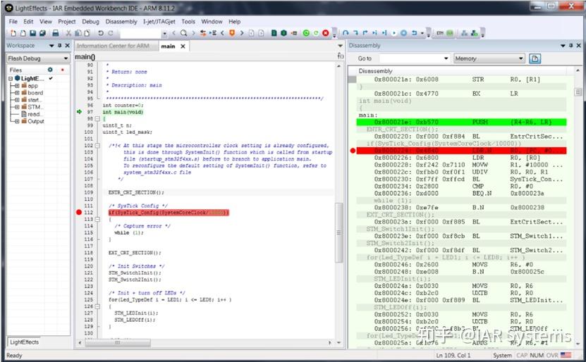Click the Find magnifier icon
This screenshot has width=586, height=362.
click(184, 33)
